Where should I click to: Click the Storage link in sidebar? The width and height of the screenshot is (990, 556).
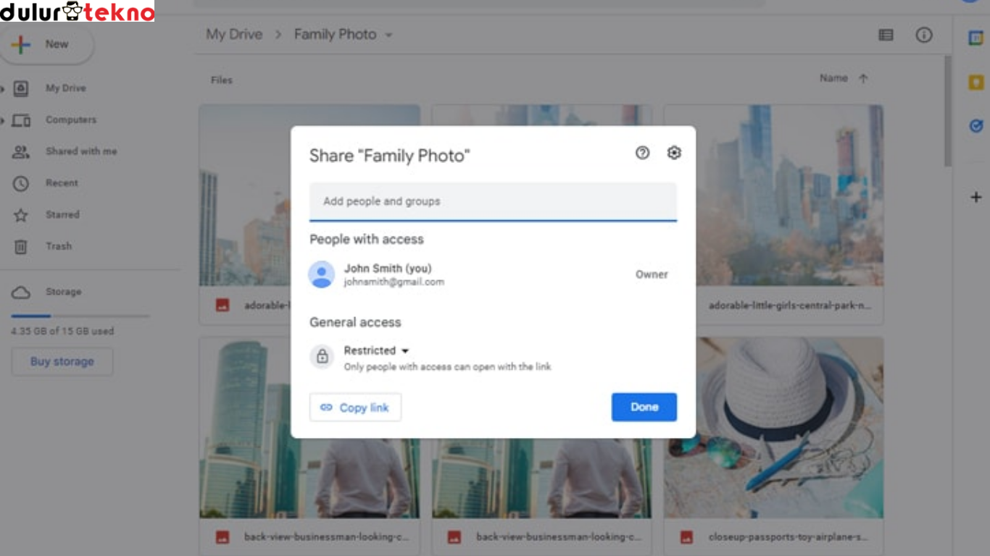[64, 292]
